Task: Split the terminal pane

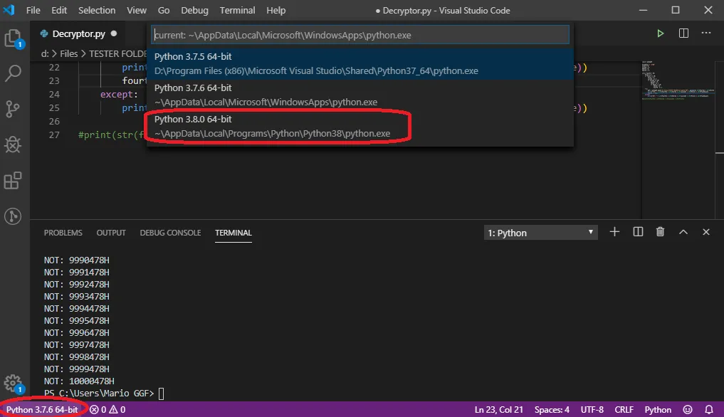Action: [x=638, y=232]
